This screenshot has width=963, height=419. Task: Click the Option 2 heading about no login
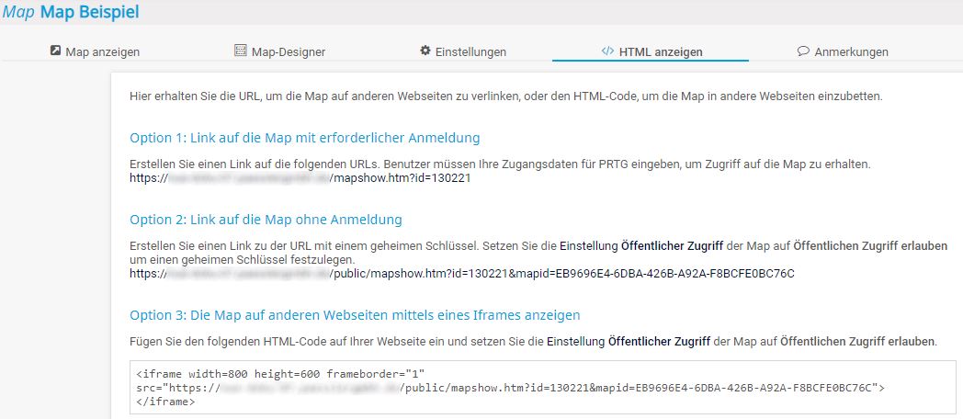point(266,220)
